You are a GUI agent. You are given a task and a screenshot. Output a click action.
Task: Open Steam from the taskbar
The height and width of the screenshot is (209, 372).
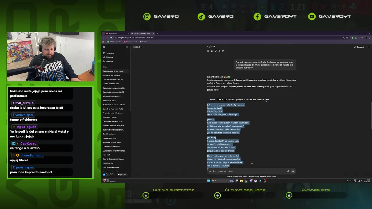(260, 181)
